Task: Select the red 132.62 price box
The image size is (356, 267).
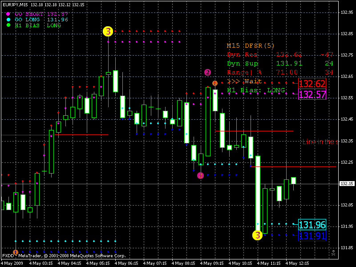Action: [312, 84]
